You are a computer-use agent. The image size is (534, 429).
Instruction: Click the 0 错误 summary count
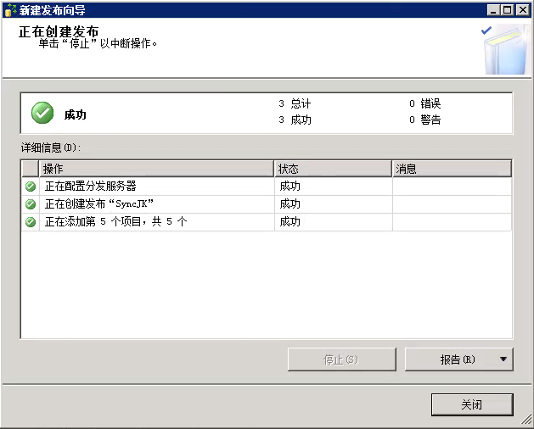tap(425, 103)
